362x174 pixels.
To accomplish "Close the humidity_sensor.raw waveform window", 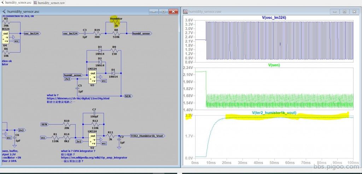I will (x=354, y=12).
